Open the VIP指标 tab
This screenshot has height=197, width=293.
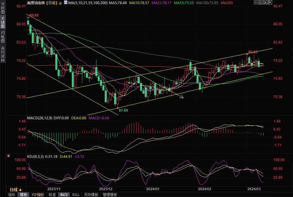[38, 195]
